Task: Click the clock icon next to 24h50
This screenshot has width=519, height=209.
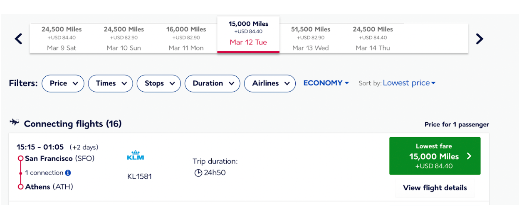Action: 198,173
